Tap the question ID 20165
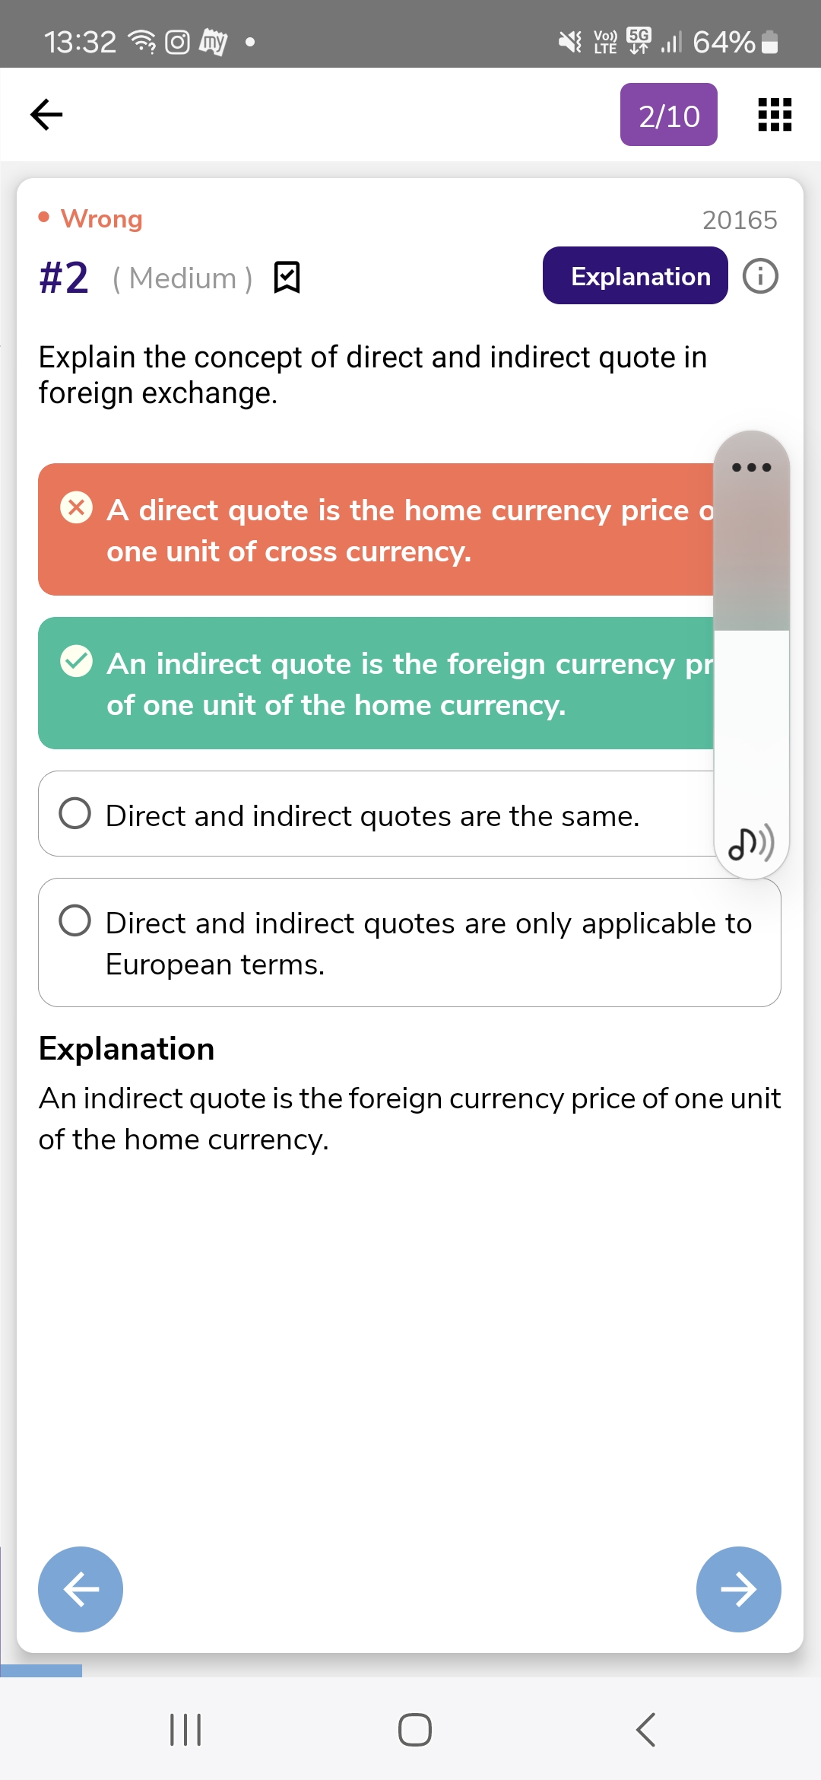This screenshot has width=821, height=1780. (x=740, y=220)
